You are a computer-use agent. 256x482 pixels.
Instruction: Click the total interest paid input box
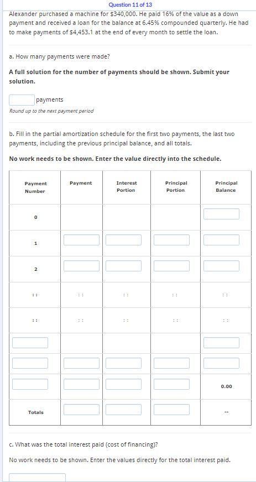37,478
